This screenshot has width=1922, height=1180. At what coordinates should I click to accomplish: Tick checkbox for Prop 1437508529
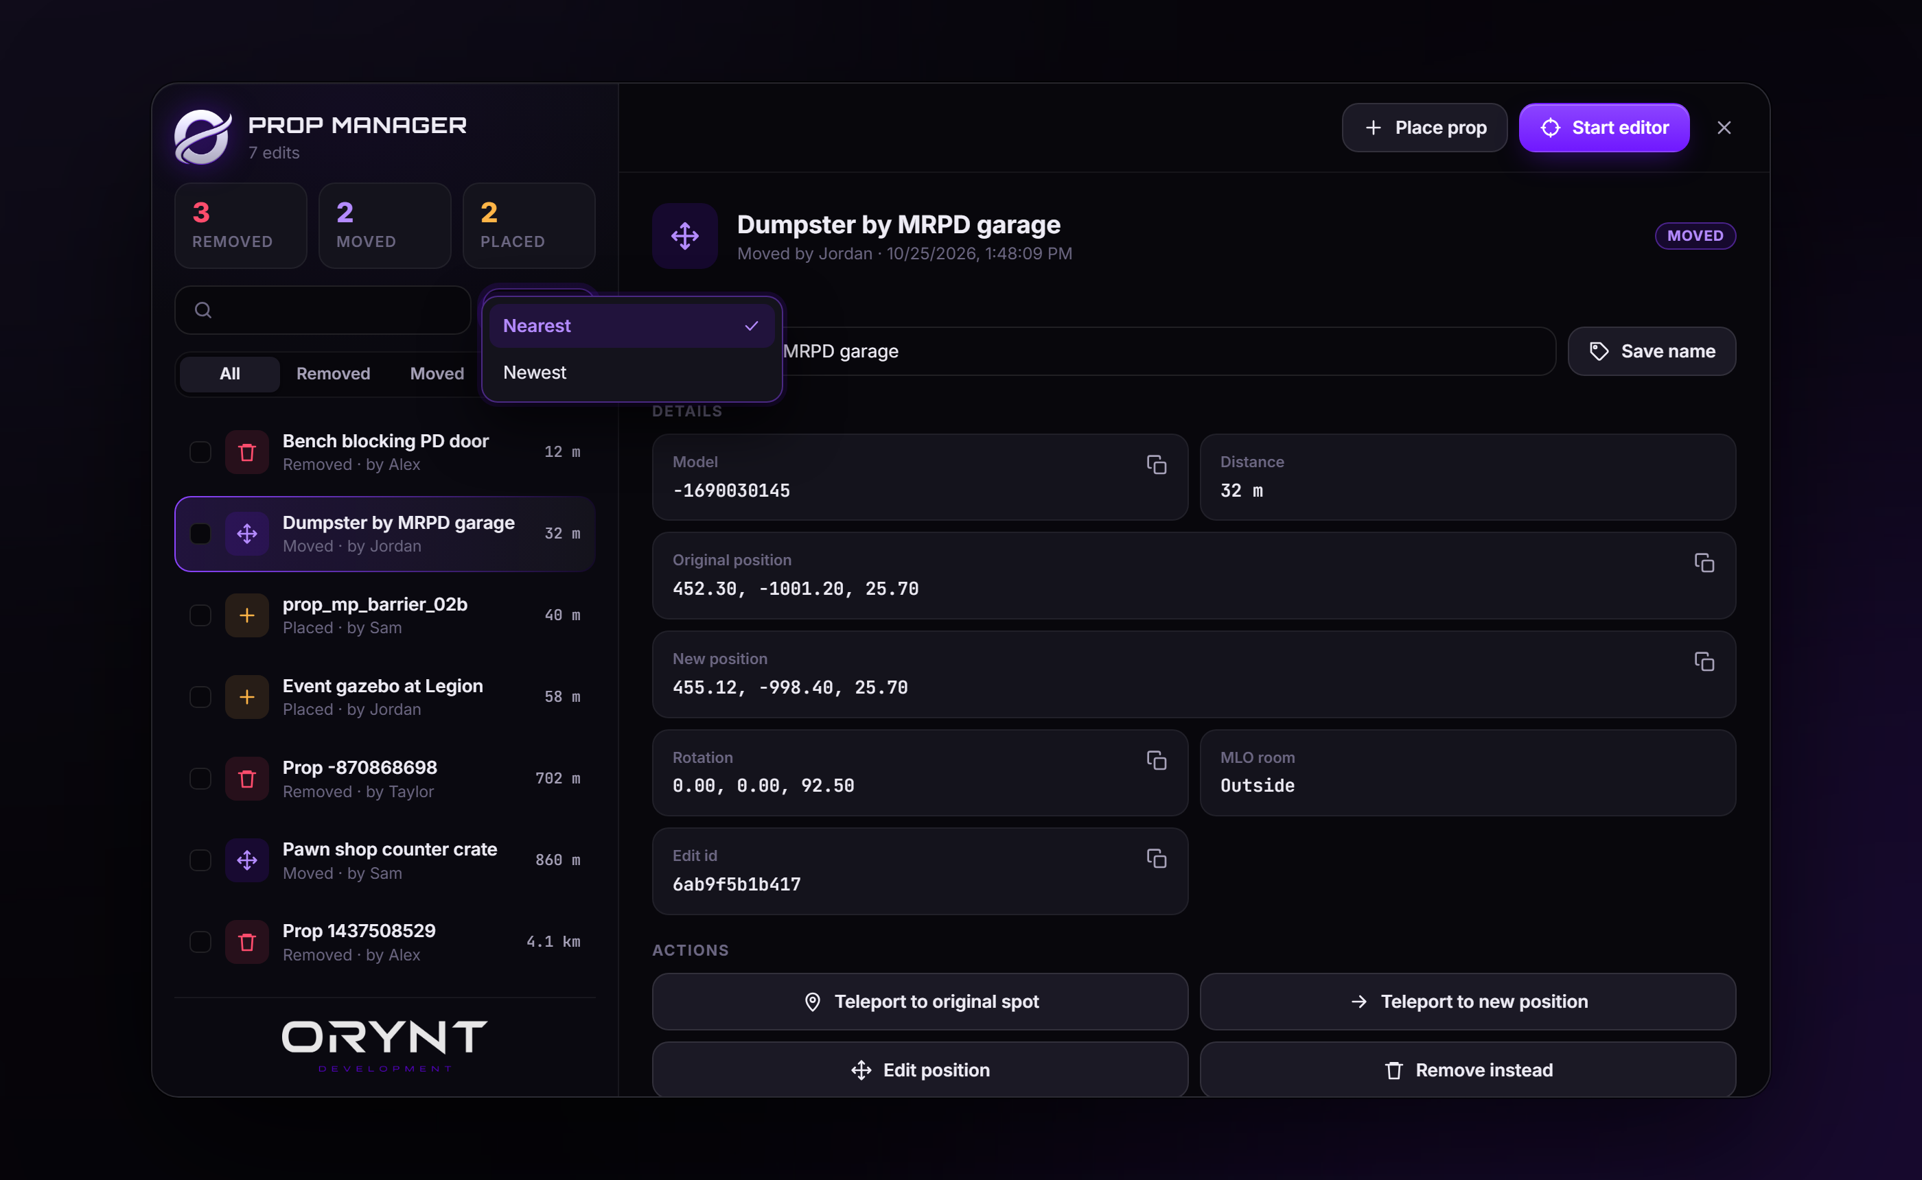tap(200, 942)
